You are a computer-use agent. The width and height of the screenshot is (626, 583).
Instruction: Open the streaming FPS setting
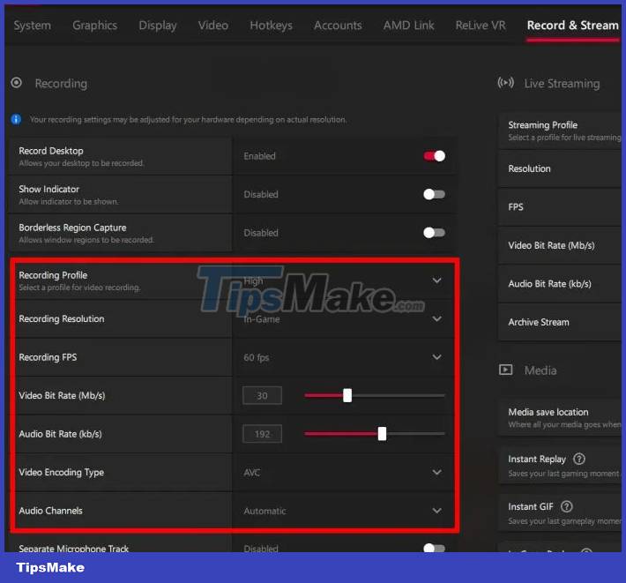[559, 207]
